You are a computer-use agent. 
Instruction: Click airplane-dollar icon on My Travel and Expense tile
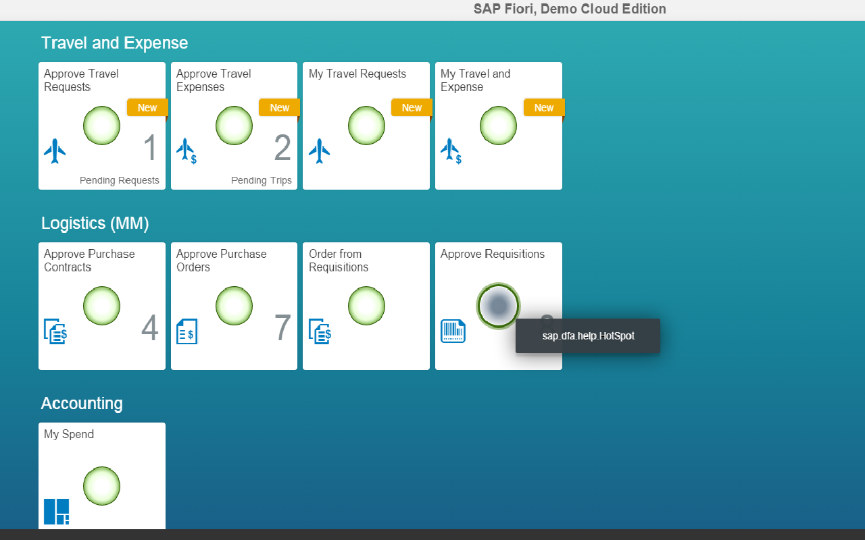pyautogui.click(x=451, y=151)
